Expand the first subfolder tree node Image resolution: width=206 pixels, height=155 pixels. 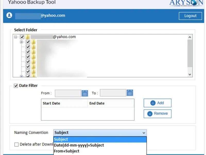click(21, 42)
